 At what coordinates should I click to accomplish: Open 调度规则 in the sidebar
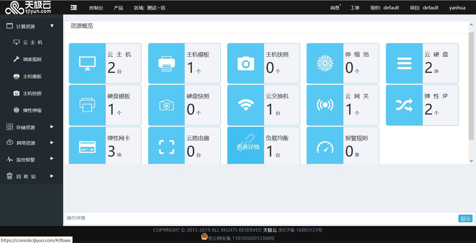pyautogui.click(x=32, y=59)
